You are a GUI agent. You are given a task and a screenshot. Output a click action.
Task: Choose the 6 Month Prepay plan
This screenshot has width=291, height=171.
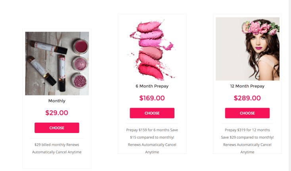[152, 113]
